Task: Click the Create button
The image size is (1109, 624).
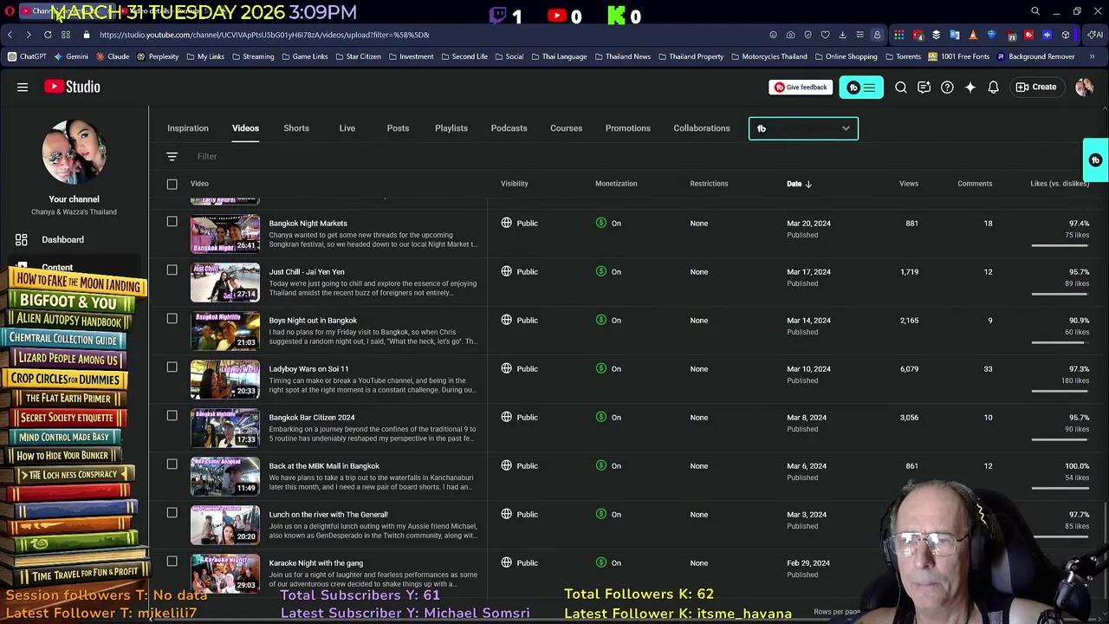Action: [1036, 87]
